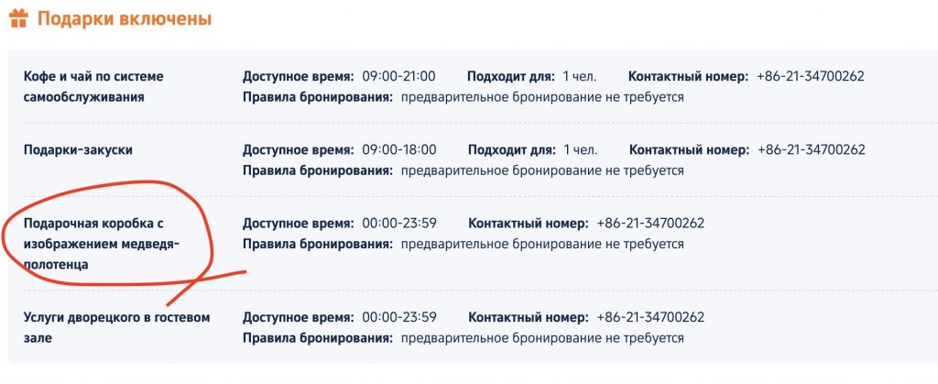Click "1 чел." in the coffee row
The image size is (938, 384).
[580, 77]
